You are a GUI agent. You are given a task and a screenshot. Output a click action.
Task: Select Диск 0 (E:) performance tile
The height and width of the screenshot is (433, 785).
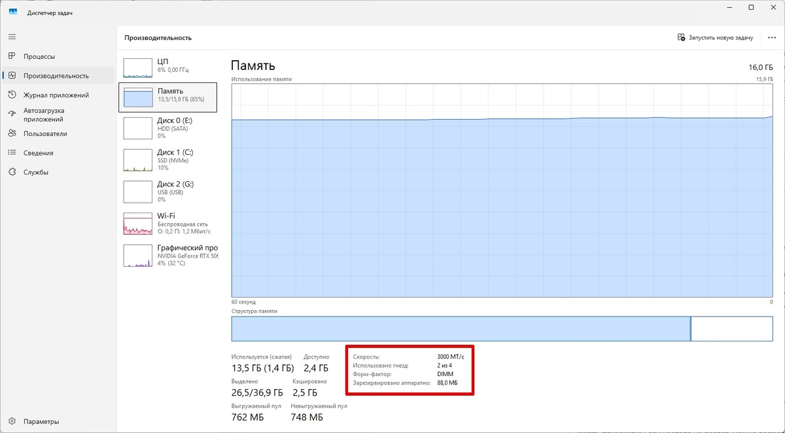(167, 128)
